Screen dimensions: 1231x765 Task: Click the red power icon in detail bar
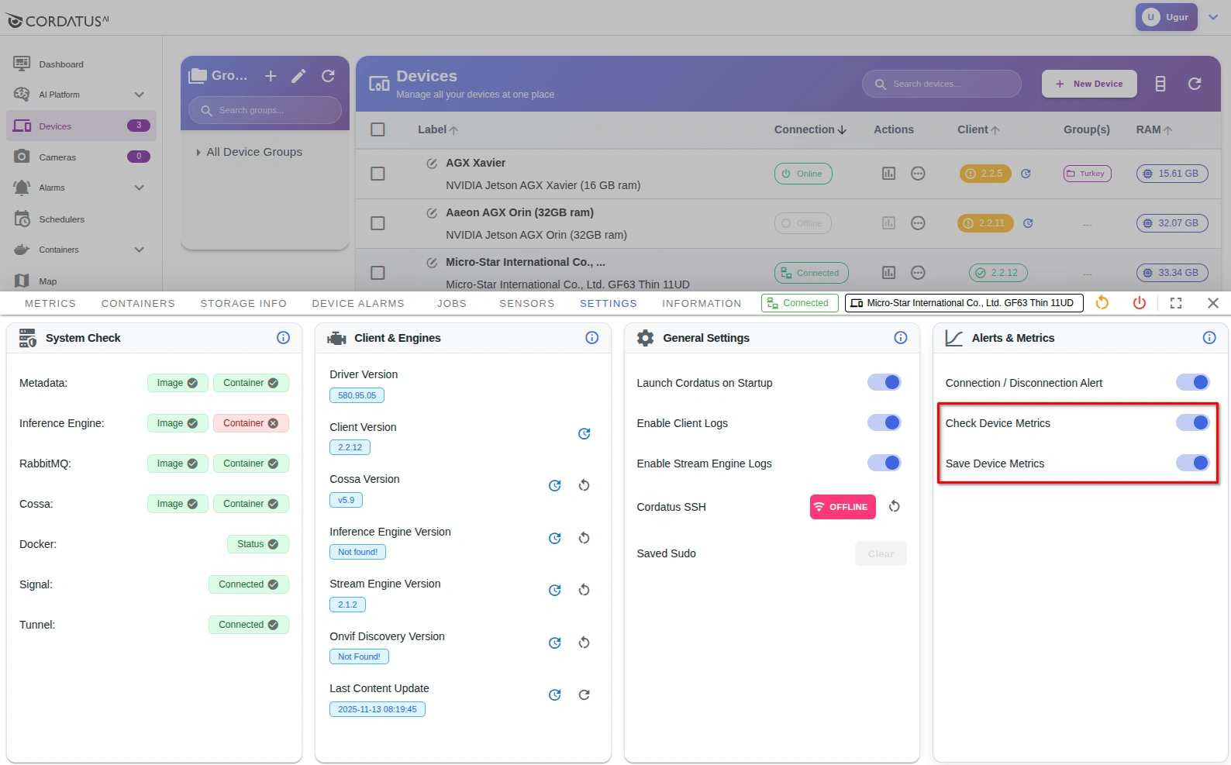(x=1139, y=303)
